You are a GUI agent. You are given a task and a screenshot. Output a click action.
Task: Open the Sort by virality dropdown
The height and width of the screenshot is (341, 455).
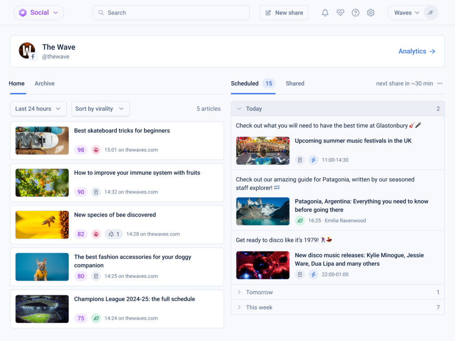click(100, 109)
